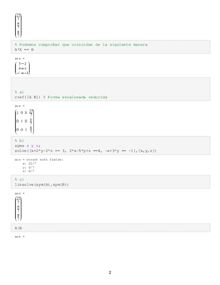
Task: Click the comment starting with '% Podemos comprobar'
Action: click(81, 45)
